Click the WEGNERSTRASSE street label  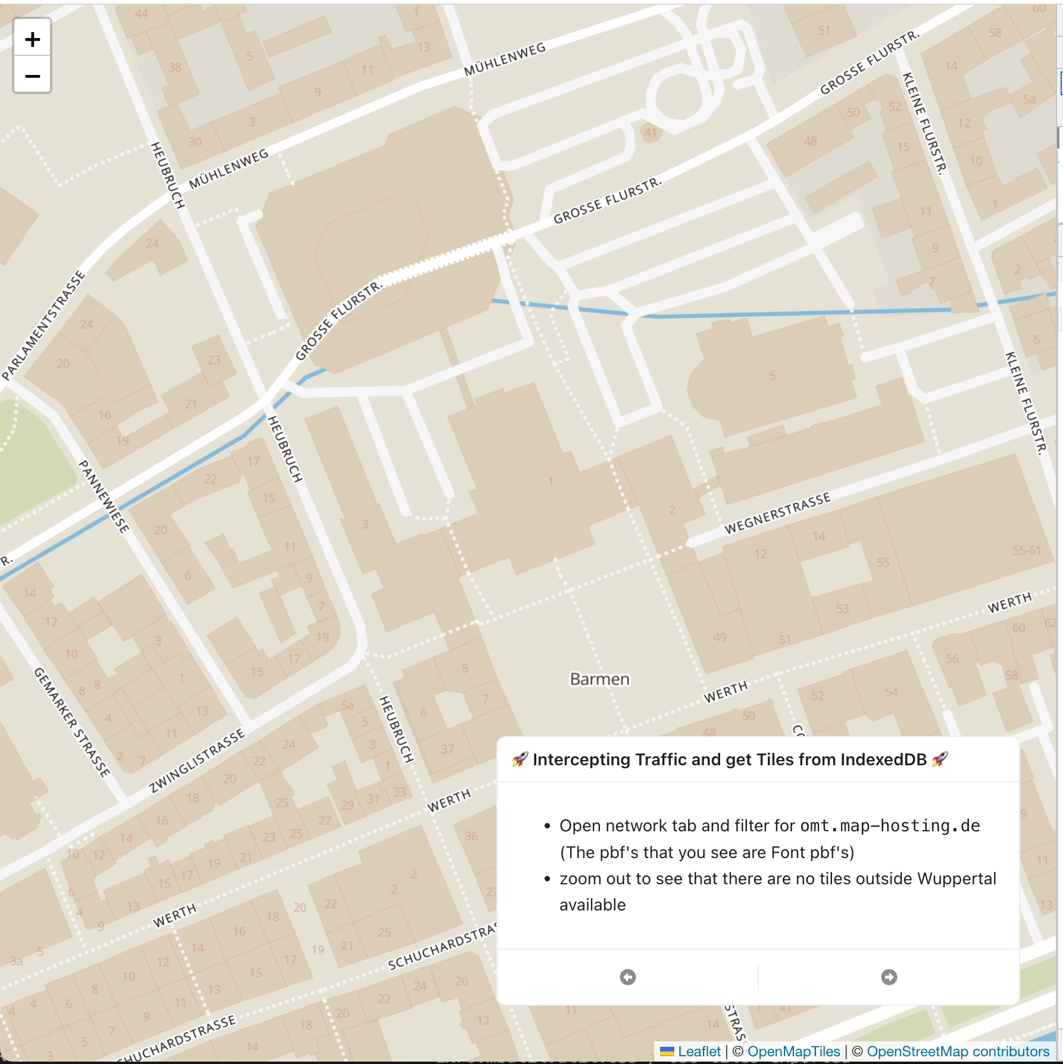click(x=777, y=514)
